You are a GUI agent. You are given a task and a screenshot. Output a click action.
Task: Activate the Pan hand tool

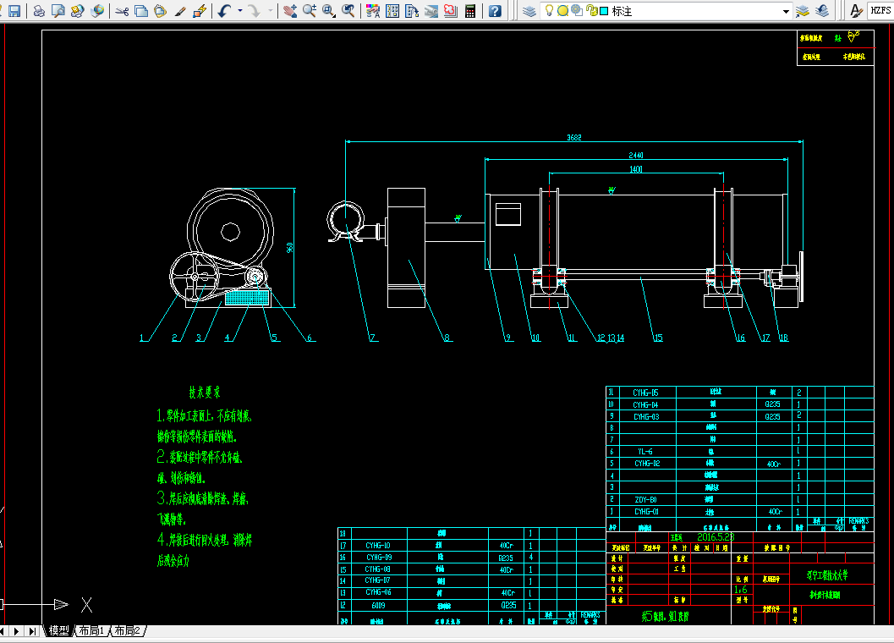click(290, 11)
